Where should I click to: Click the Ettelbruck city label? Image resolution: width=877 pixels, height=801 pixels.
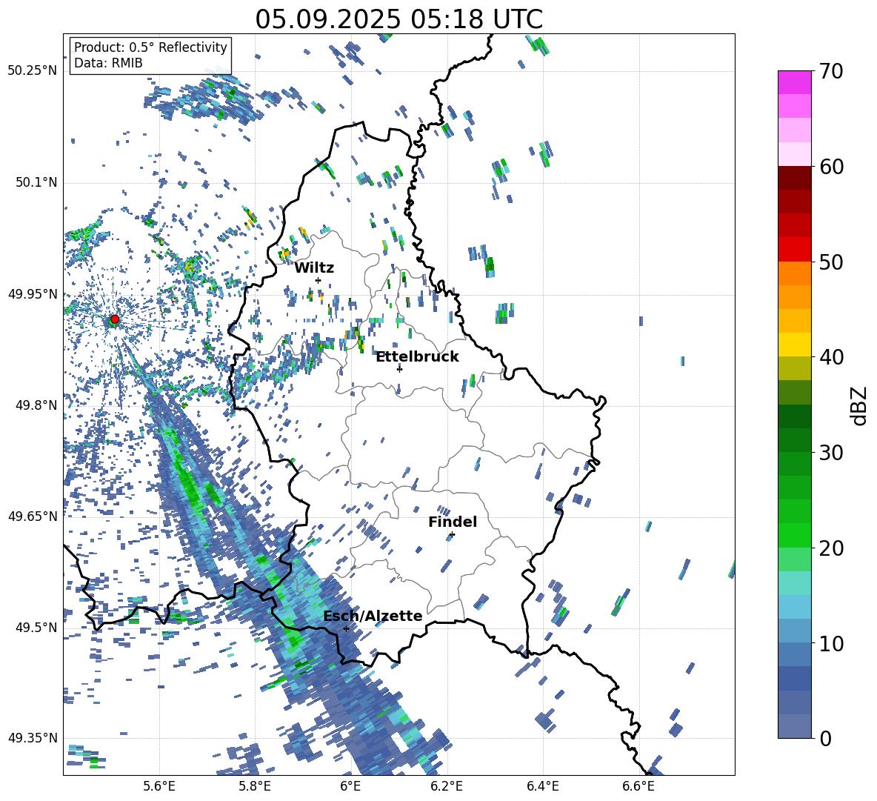point(417,357)
